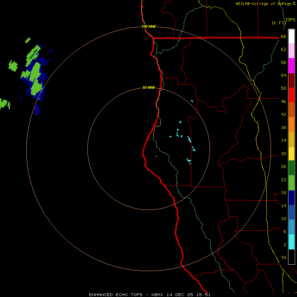Image resolution: width=297 pixels, height=297 pixels.
Task: Select the dark red legend swatch below 54
Action: point(291,81)
